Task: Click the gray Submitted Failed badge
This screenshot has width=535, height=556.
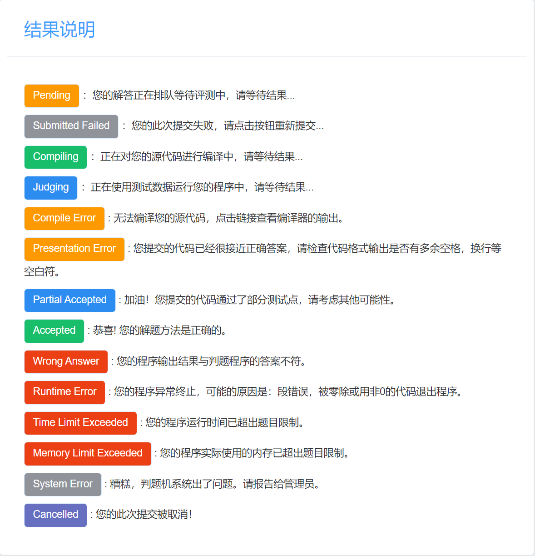Action: tap(71, 126)
